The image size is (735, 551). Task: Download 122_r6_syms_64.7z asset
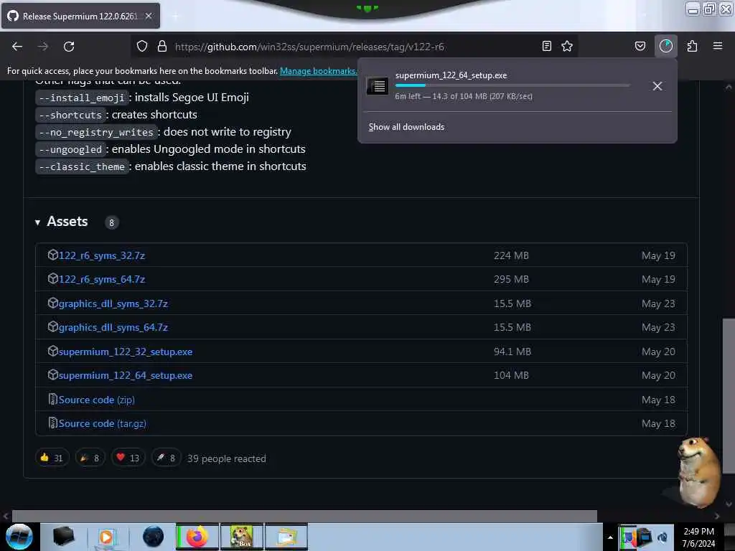click(102, 280)
